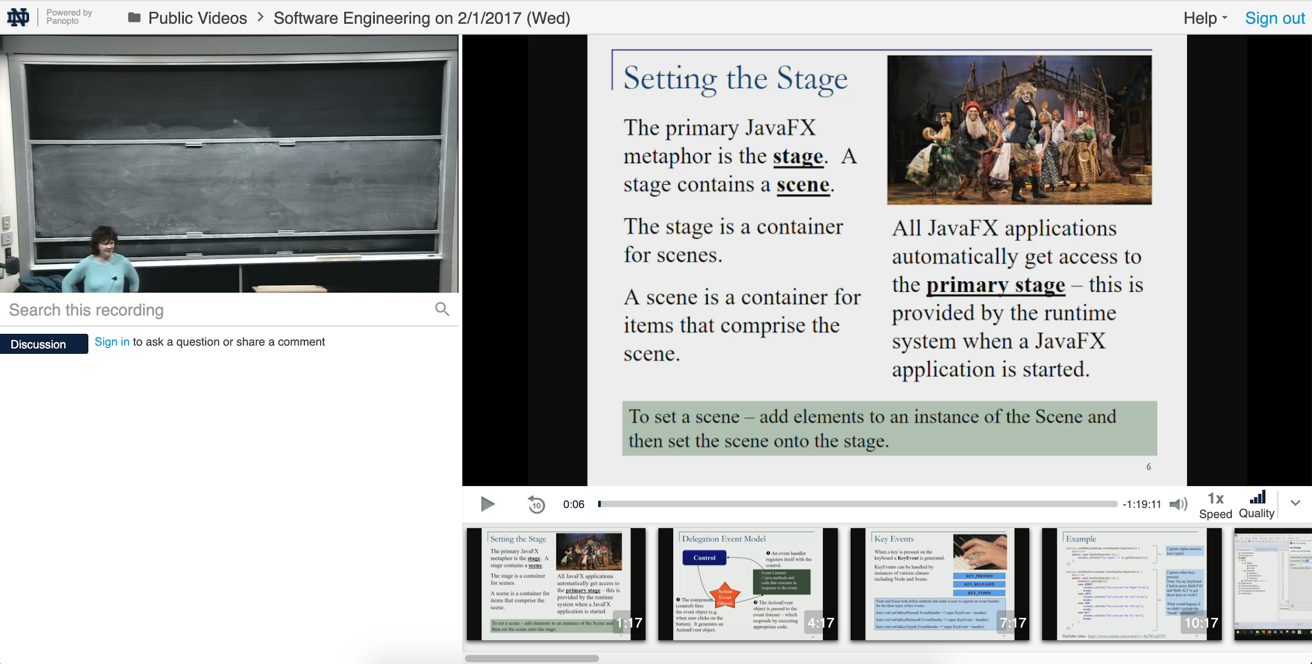This screenshot has width=1312, height=664.
Task: Jump to Delegation Event Model thumbnail 4:17
Action: 748,584
